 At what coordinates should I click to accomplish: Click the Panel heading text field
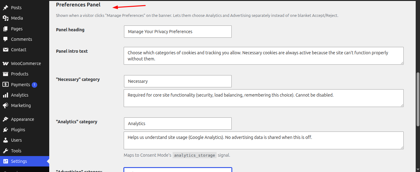(x=178, y=32)
